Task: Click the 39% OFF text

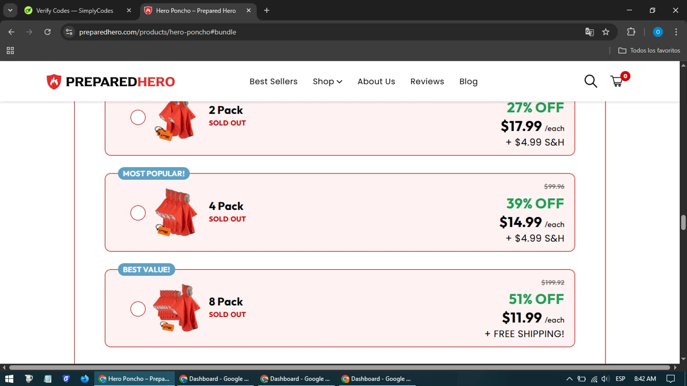Action: [x=535, y=203]
